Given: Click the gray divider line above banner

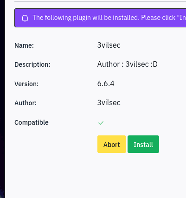Looking at the screenshot, I should click(x=100, y=1).
